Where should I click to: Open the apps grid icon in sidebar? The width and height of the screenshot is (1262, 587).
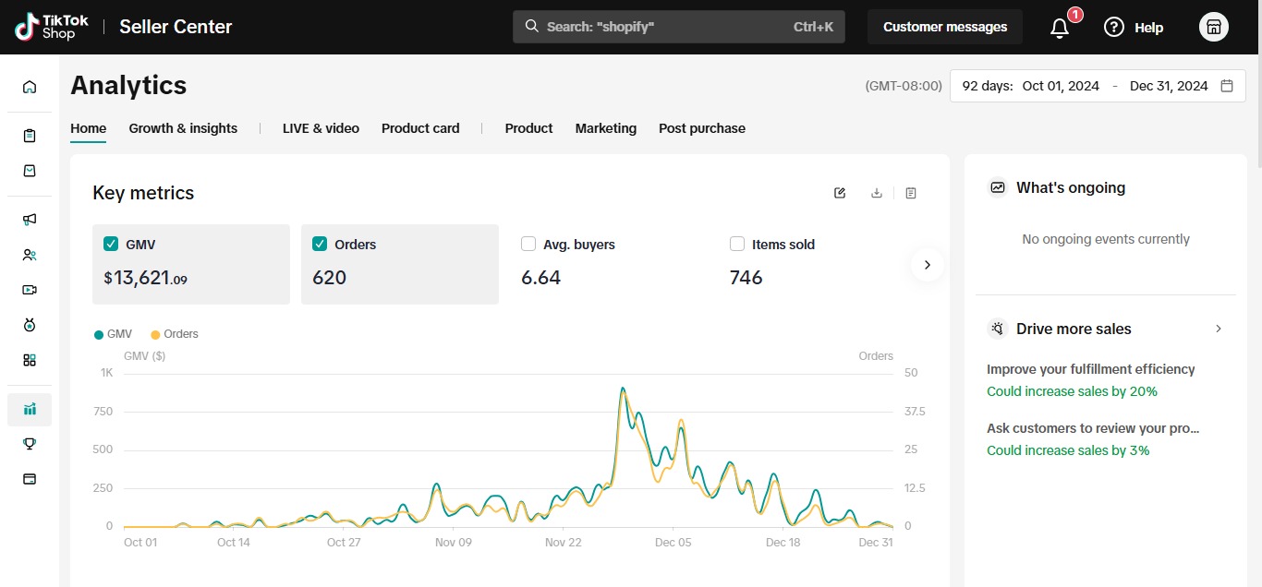30,360
